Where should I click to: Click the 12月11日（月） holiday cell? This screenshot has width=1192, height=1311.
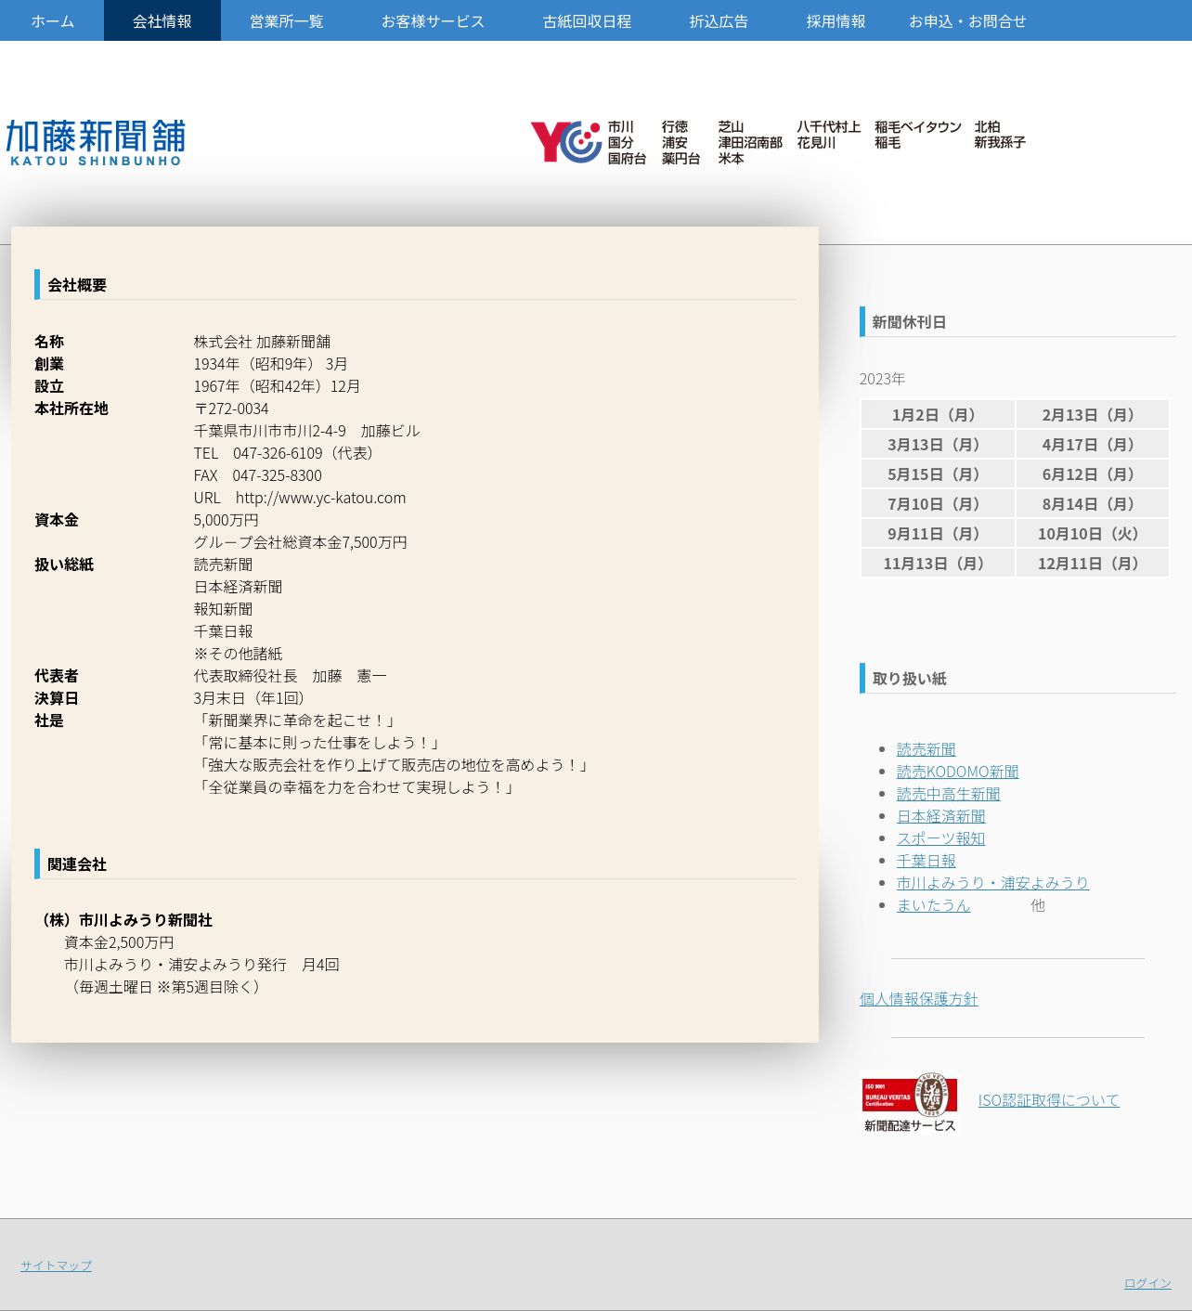(1092, 564)
